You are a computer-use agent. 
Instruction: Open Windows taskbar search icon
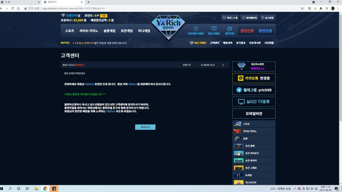(x=10, y=189)
